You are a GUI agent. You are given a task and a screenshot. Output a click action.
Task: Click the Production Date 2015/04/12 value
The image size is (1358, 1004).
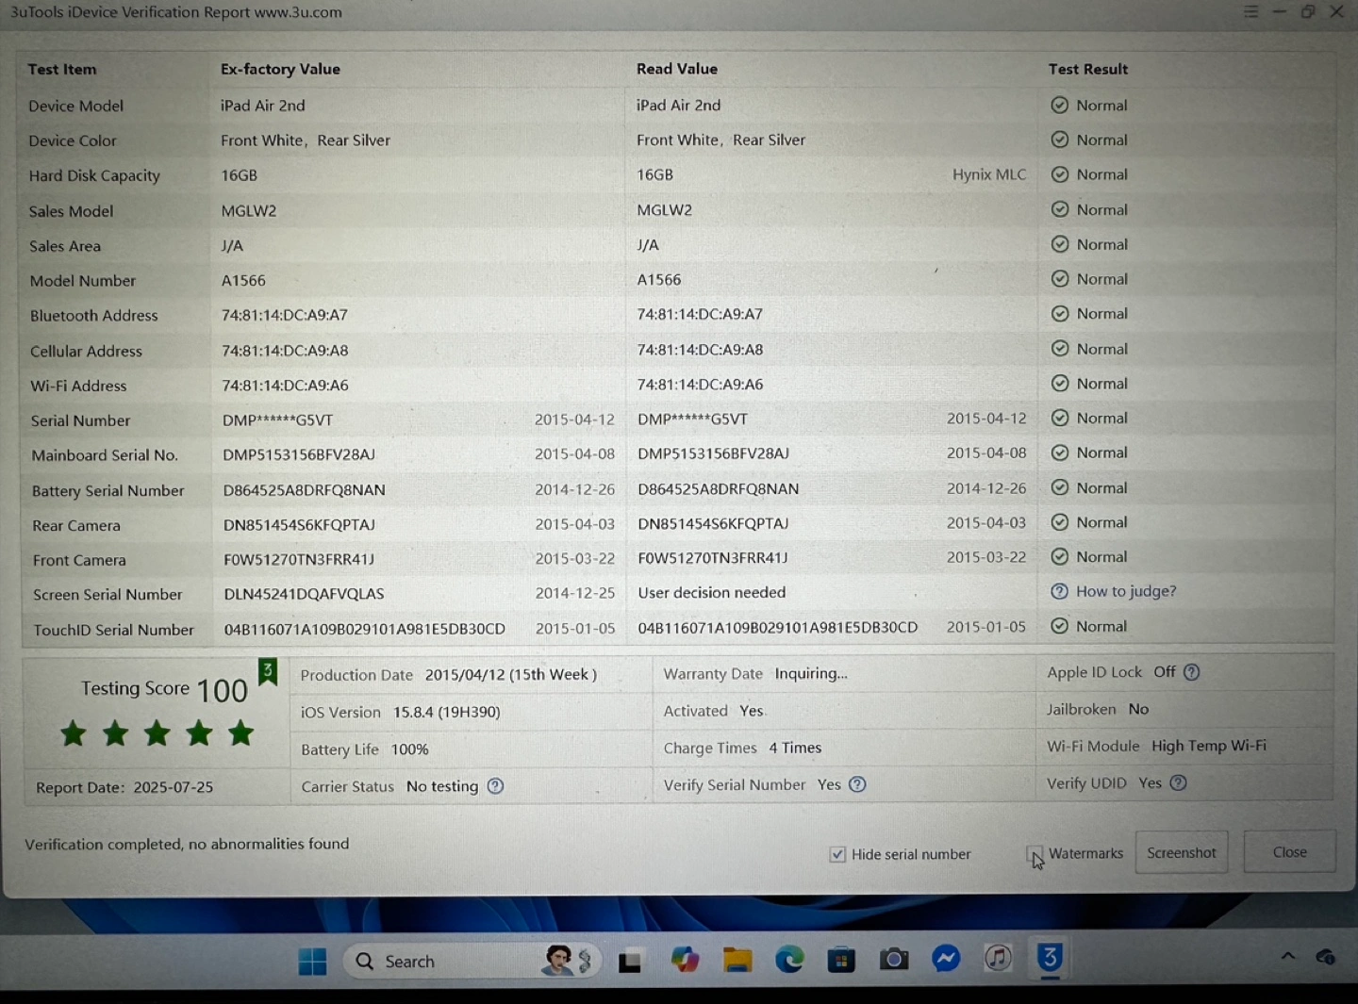pos(511,675)
